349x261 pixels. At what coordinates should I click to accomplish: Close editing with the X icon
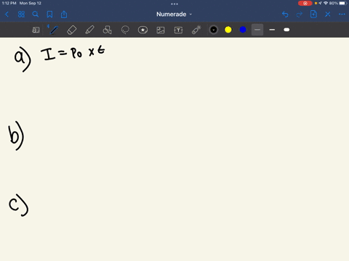point(328,14)
